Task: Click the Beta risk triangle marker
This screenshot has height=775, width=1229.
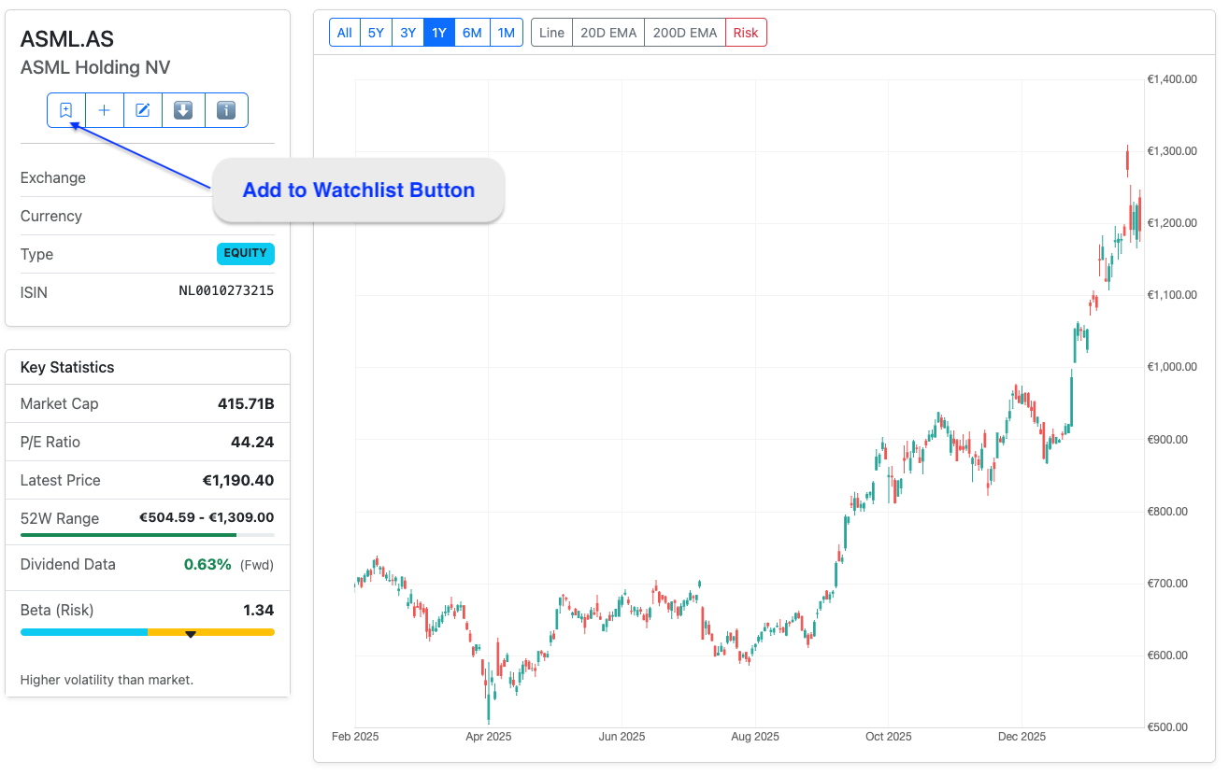Action: (x=191, y=634)
